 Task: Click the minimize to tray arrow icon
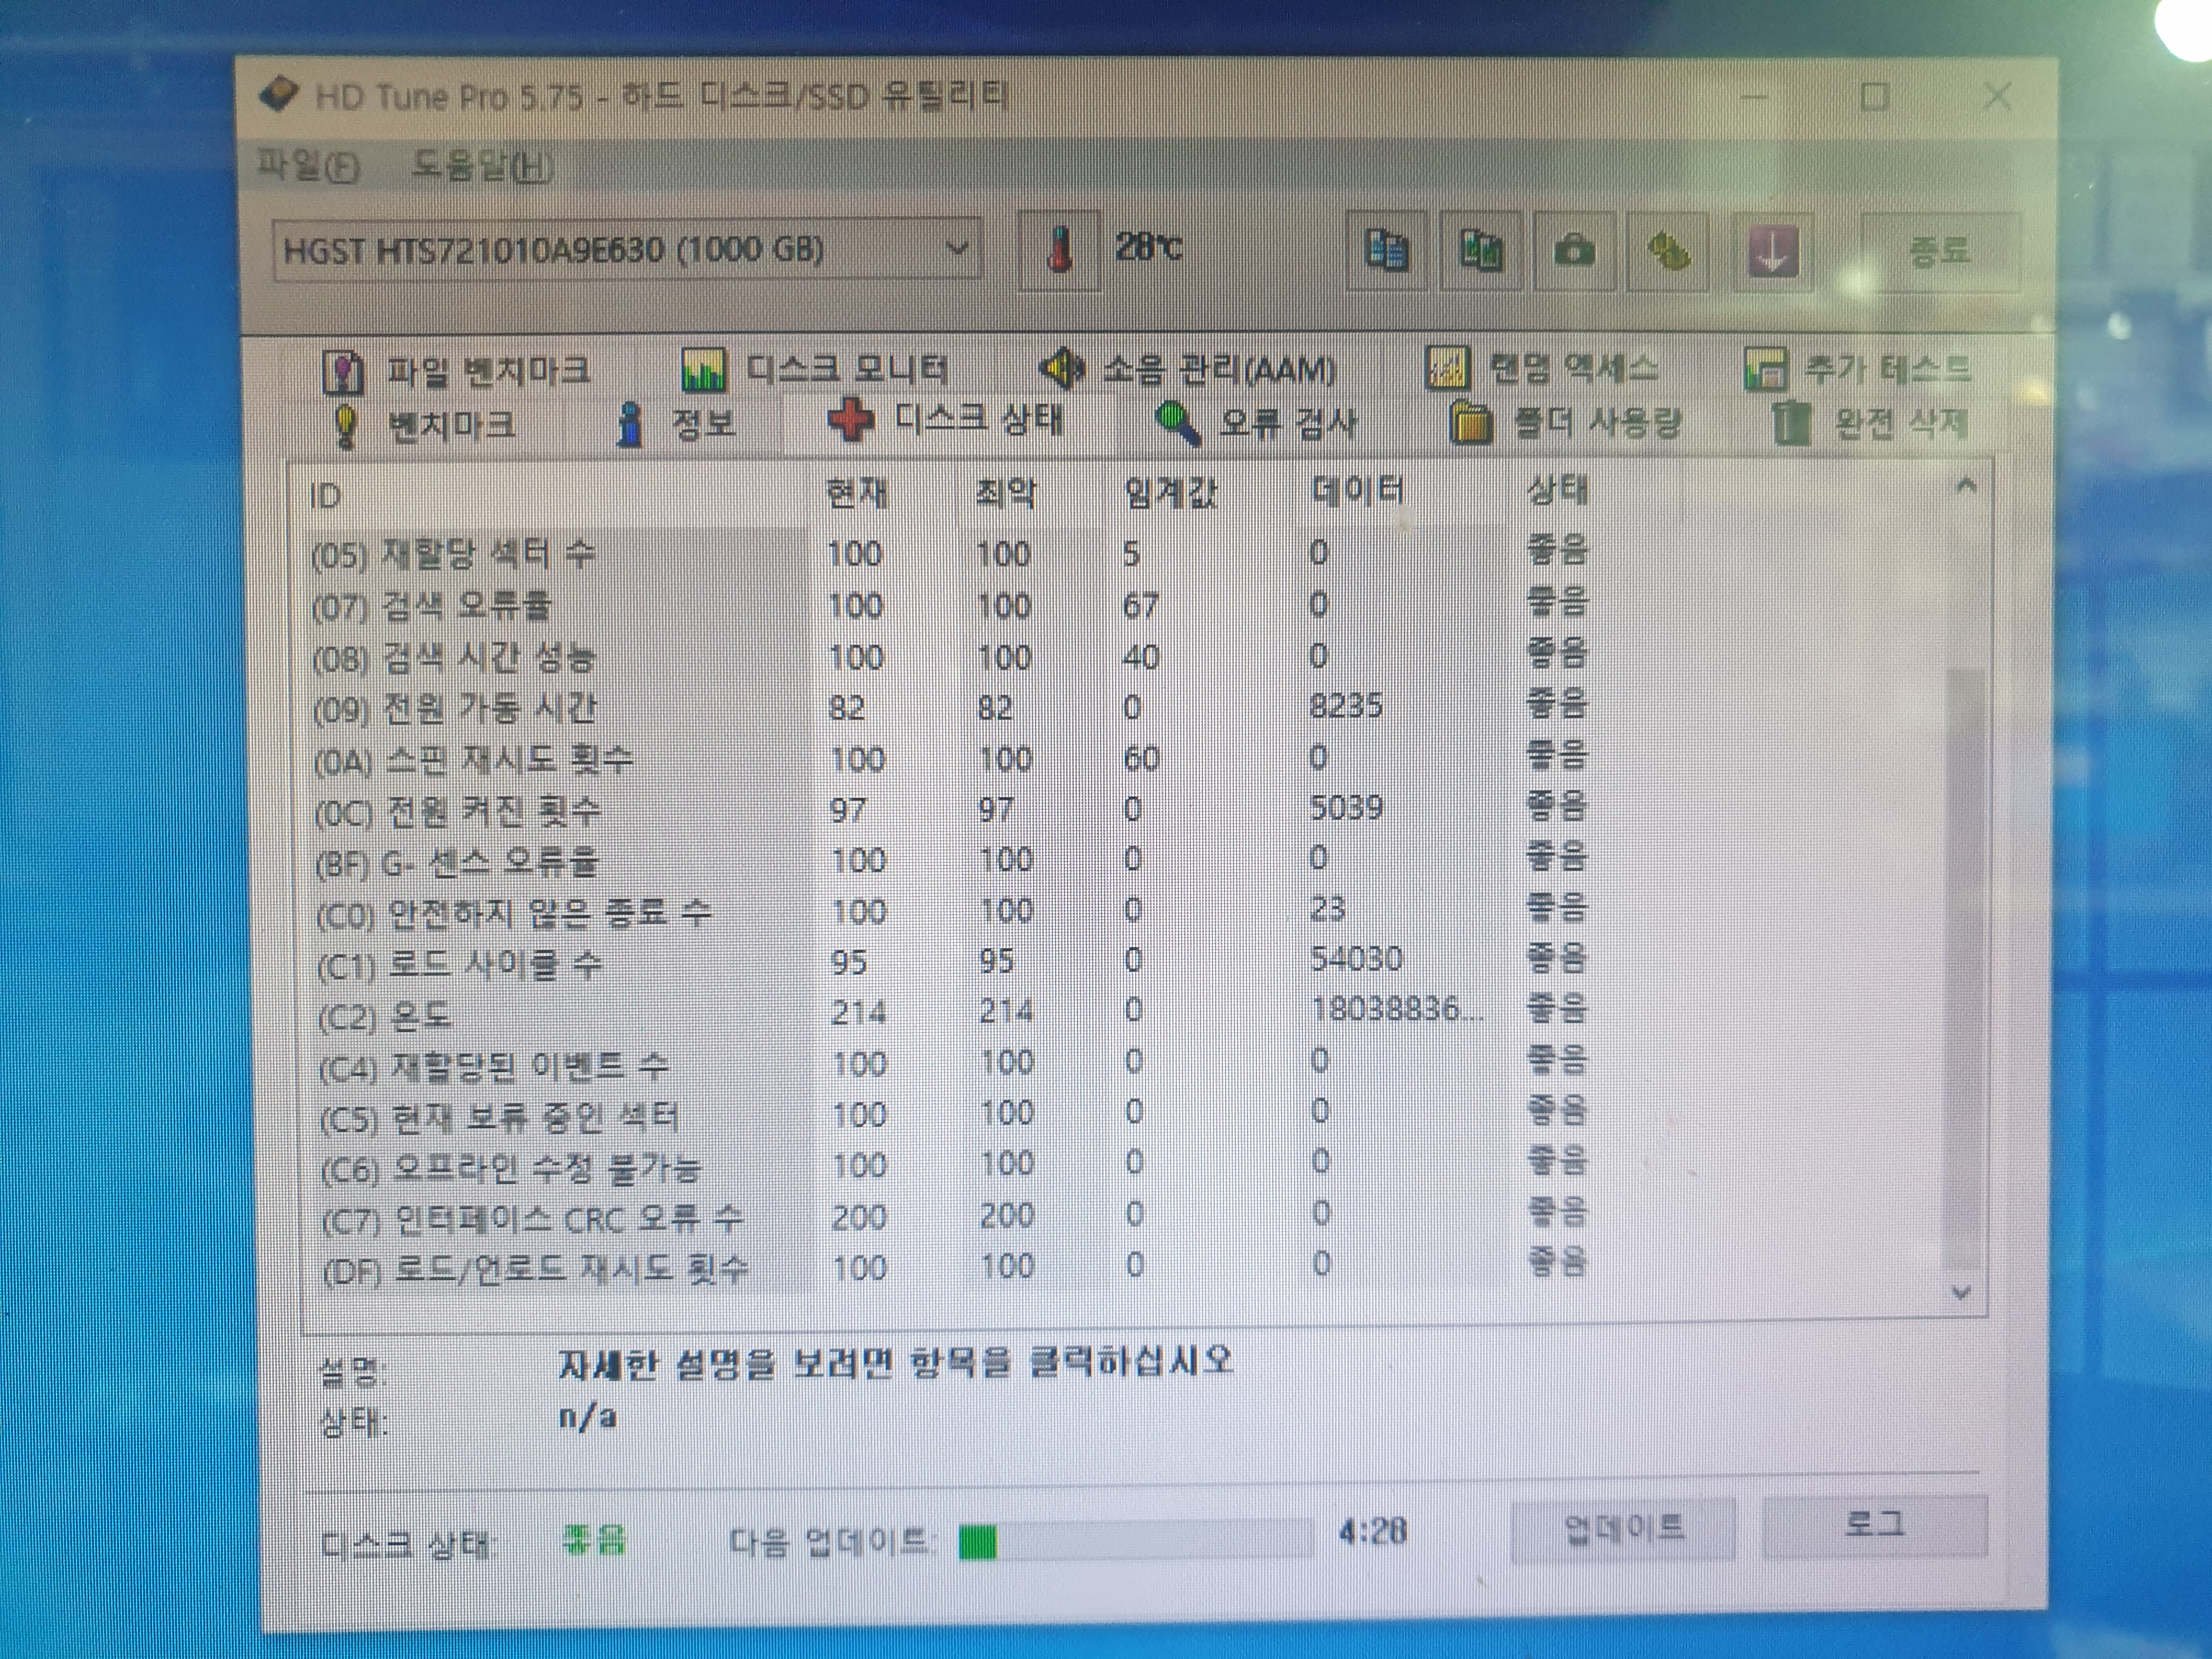click(x=1772, y=250)
